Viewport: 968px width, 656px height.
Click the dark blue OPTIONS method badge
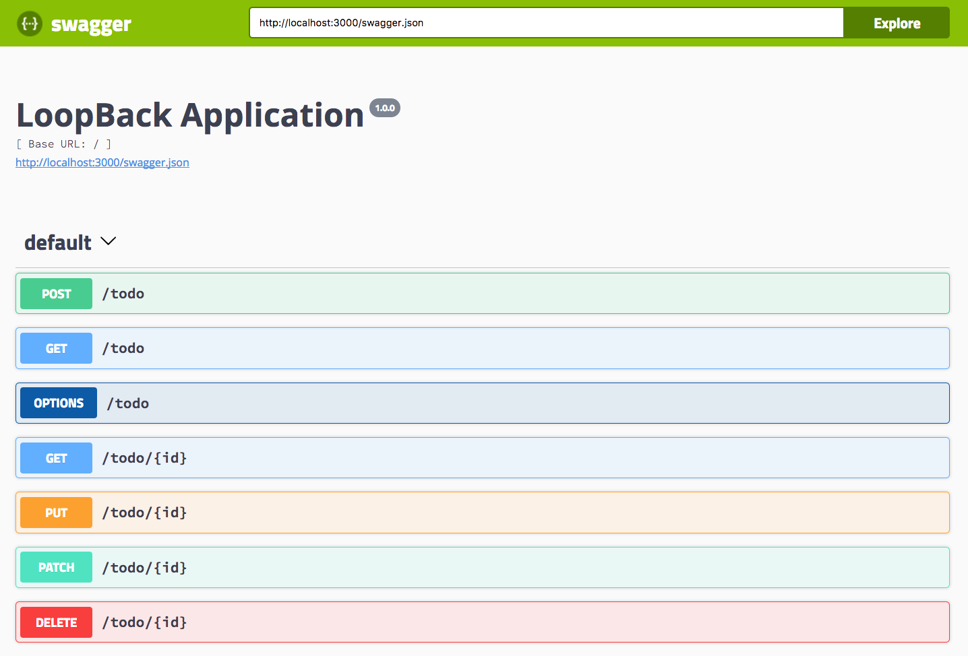(x=59, y=403)
